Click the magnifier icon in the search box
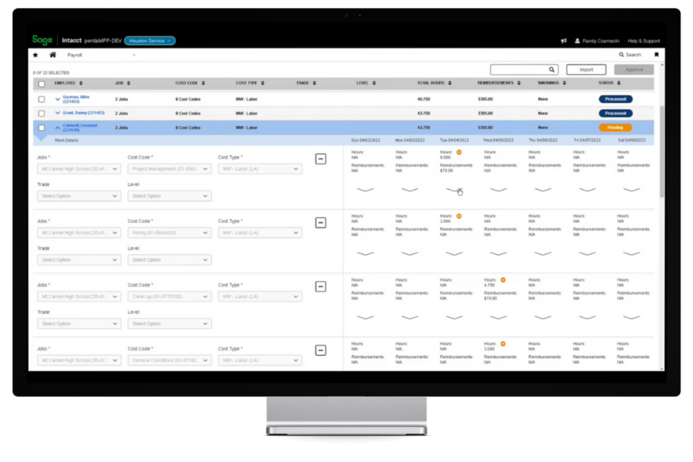 [x=552, y=69]
